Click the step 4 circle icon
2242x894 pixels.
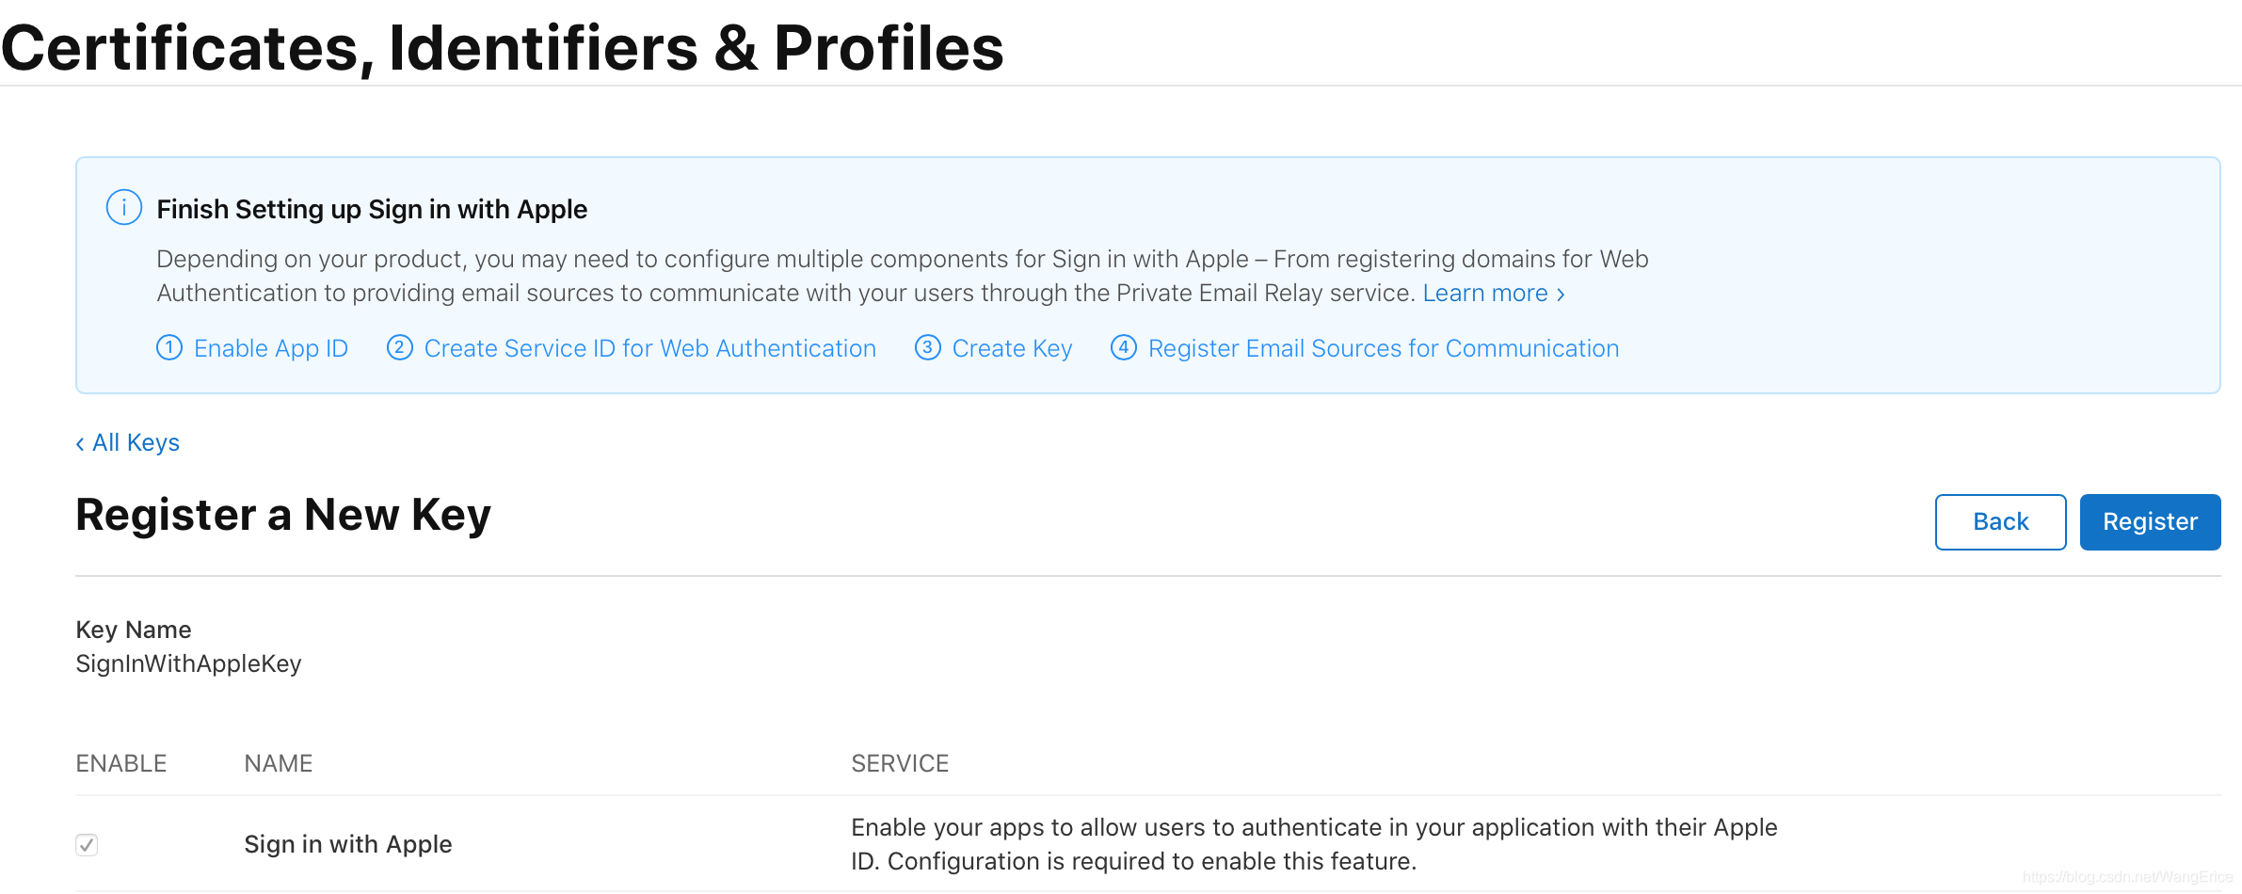click(1124, 348)
